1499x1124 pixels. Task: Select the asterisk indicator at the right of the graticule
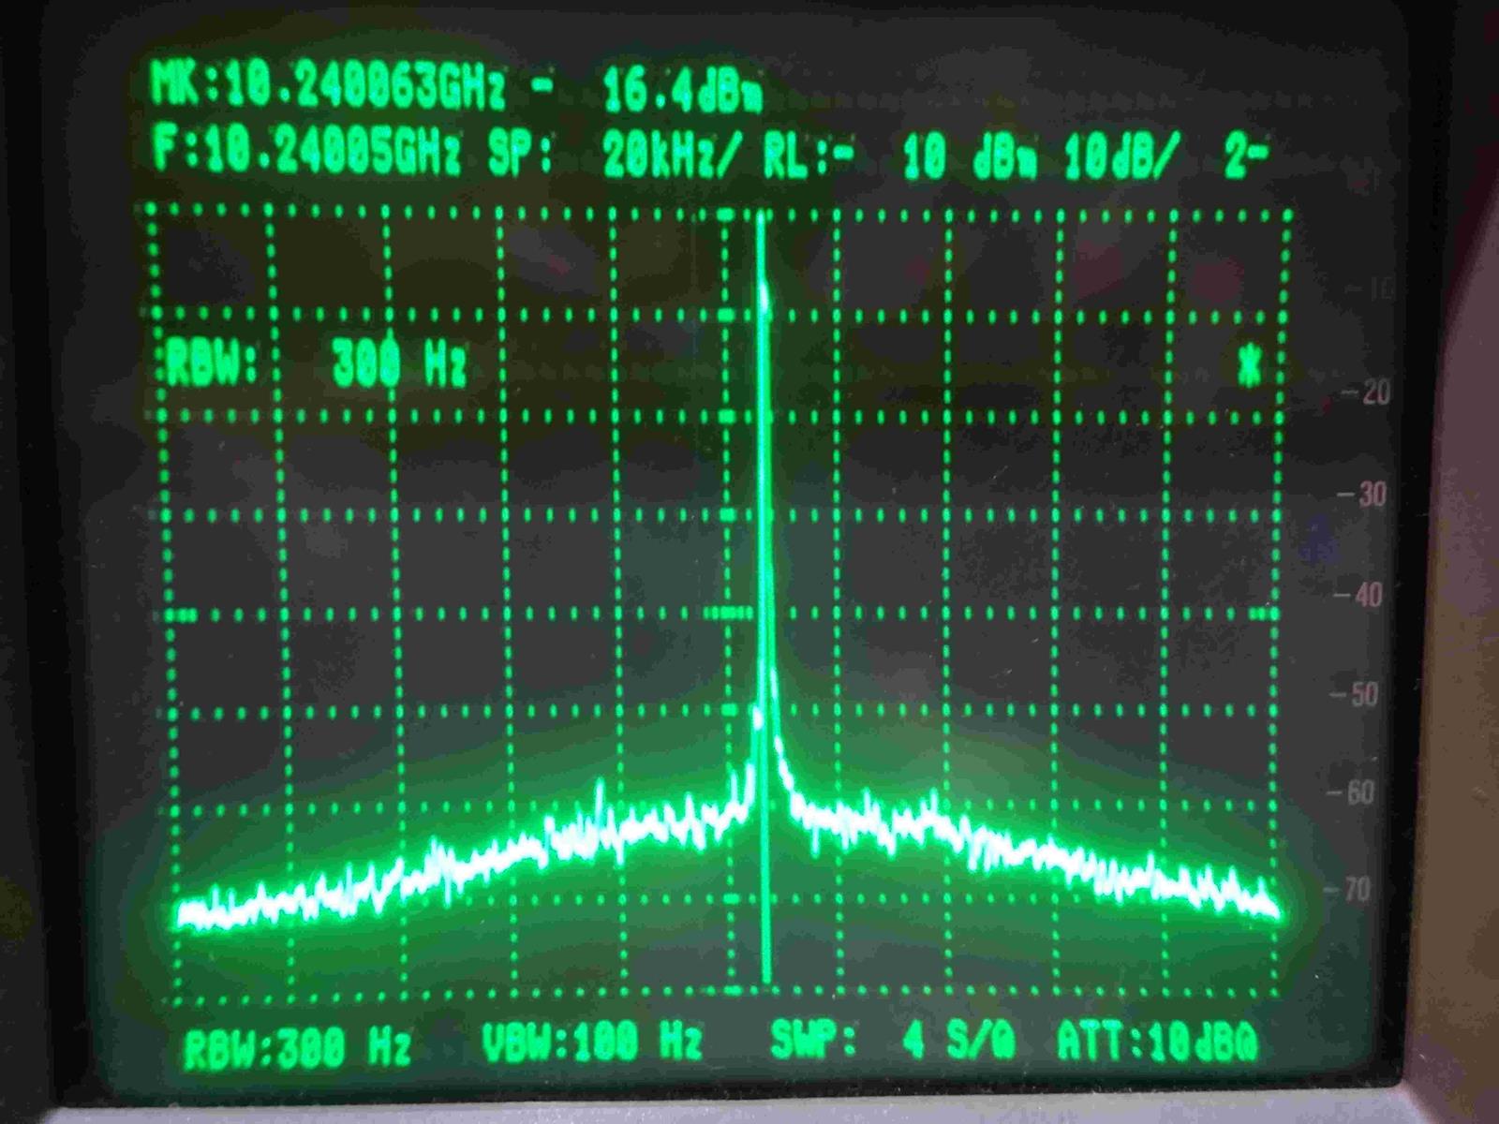pos(1250,366)
